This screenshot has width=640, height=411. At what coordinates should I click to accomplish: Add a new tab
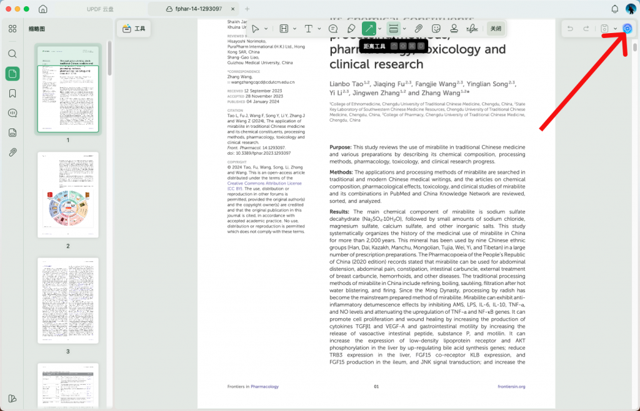pyautogui.click(x=247, y=9)
